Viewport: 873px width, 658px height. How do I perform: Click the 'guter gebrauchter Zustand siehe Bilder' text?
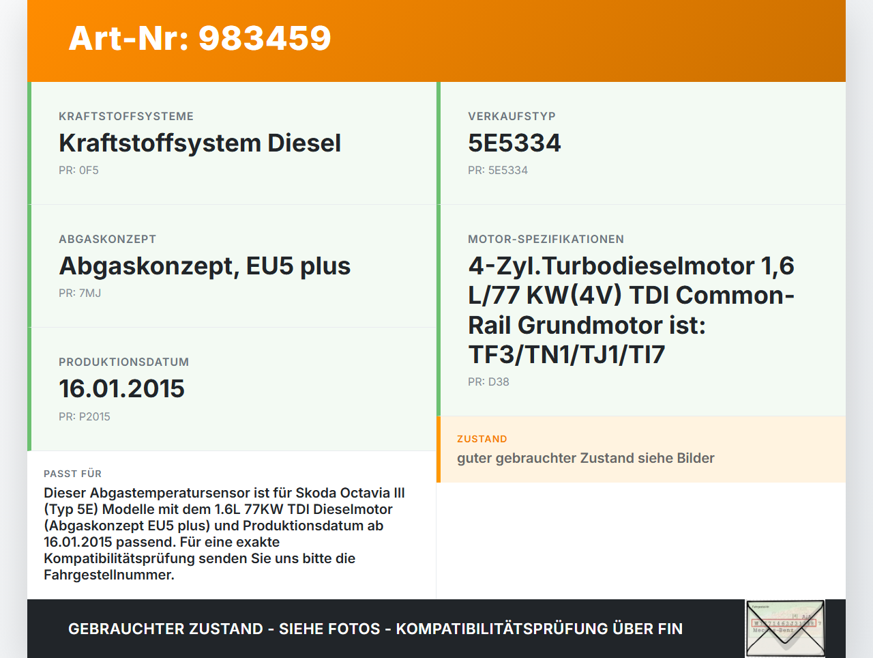[585, 458]
